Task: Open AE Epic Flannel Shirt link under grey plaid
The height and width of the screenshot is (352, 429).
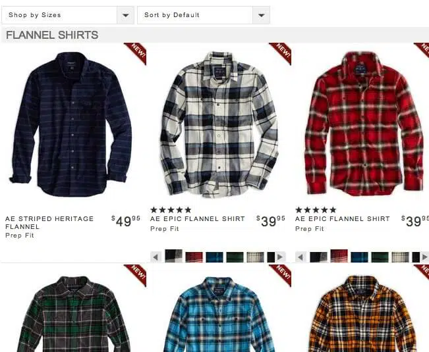Action: [x=197, y=218]
